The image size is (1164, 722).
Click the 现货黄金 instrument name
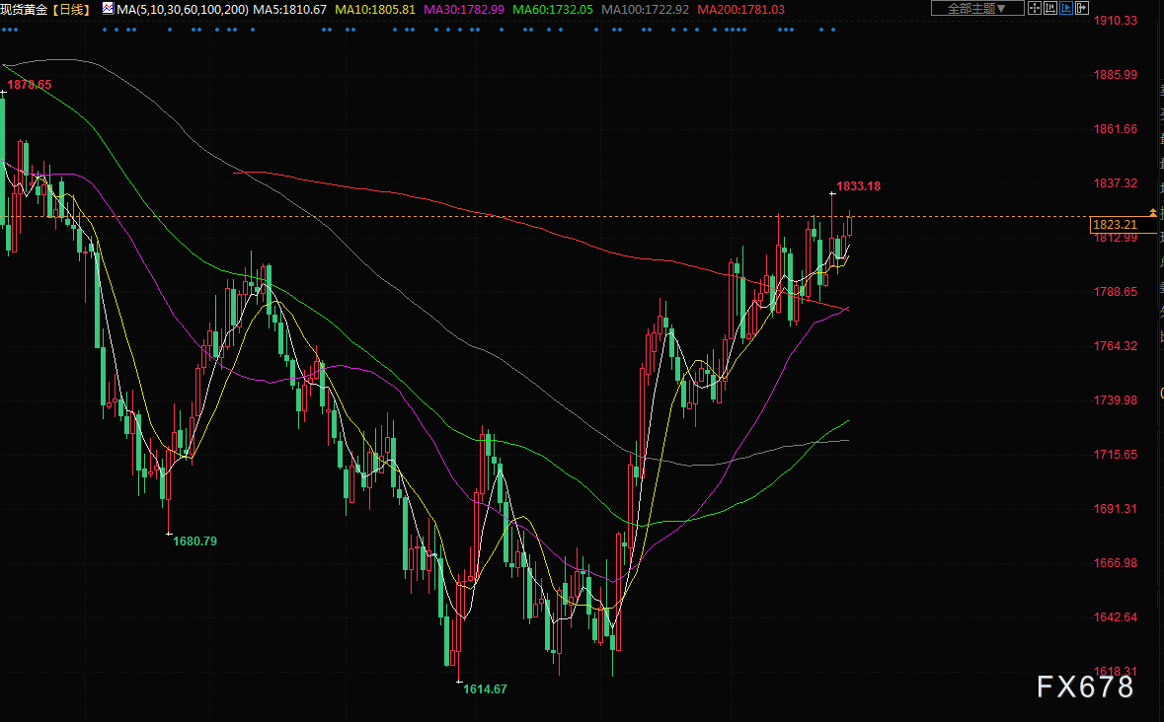tap(24, 9)
